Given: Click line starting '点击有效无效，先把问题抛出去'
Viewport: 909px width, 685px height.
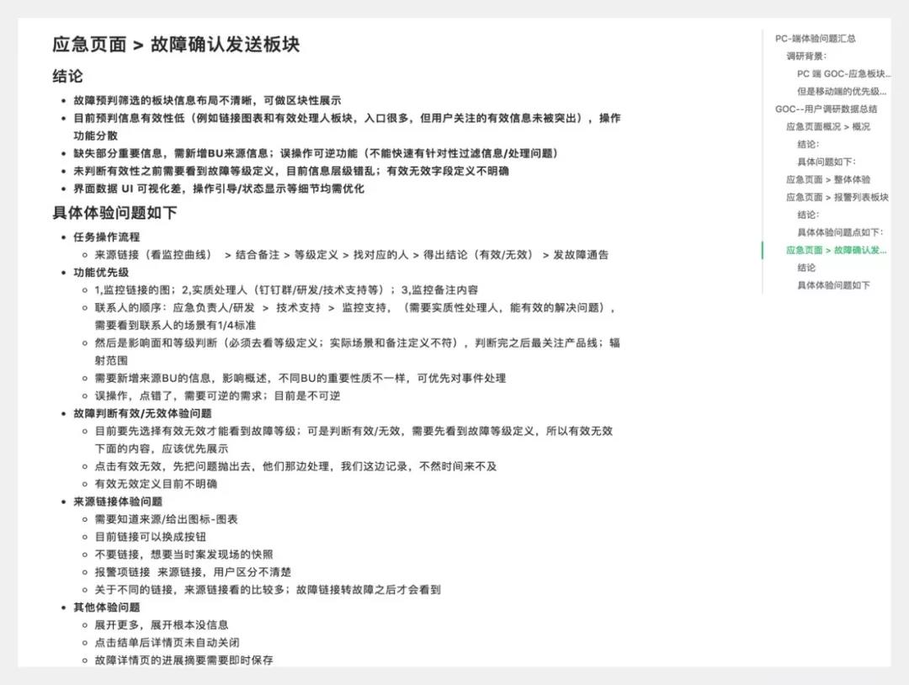Looking at the screenshot, I should point(295,466).
